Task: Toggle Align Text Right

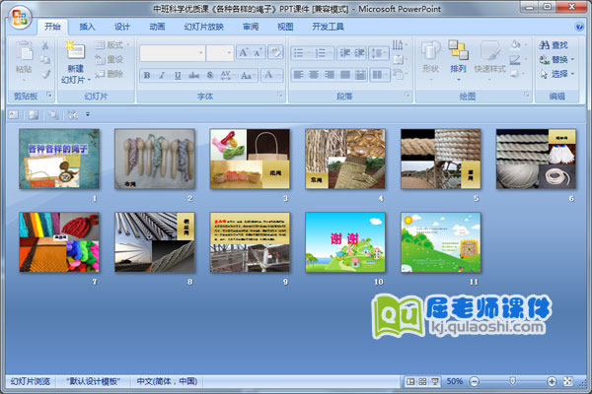Action: pos(330,75)
